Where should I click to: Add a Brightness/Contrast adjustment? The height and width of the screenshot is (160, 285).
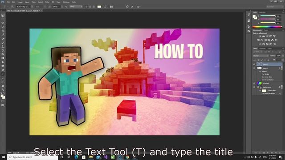click(260, 36)
